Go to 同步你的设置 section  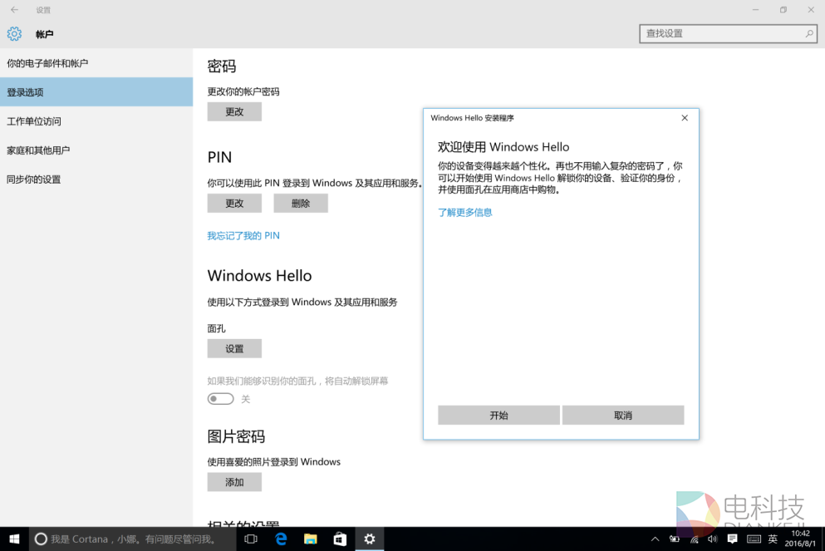point(33,180)
